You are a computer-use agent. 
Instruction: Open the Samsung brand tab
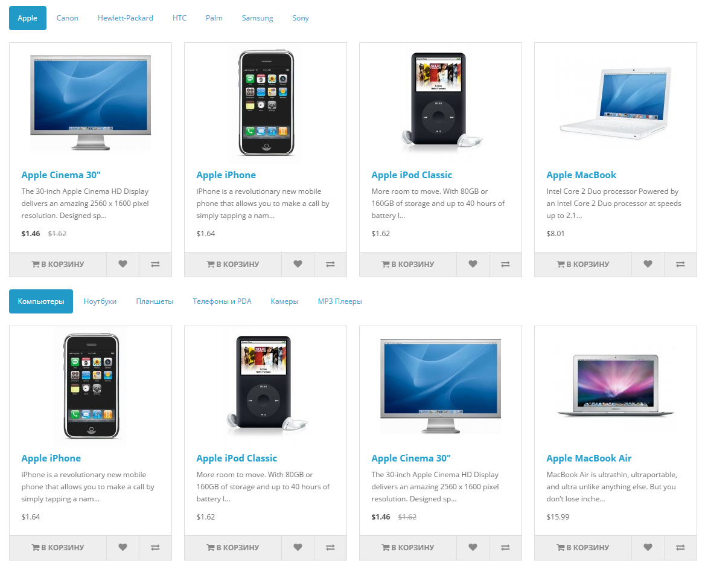pos(257,18)
